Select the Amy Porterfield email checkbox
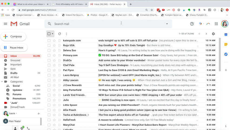Viewport: 230px width, 130px height. (49, 90)
